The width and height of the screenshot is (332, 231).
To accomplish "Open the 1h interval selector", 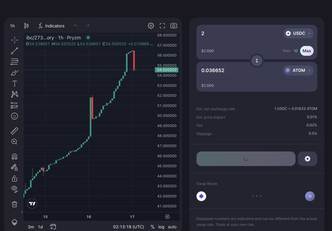I will 12,26.
